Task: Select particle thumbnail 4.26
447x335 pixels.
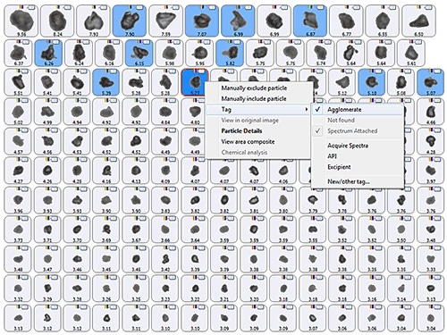Action: (47, 171)
